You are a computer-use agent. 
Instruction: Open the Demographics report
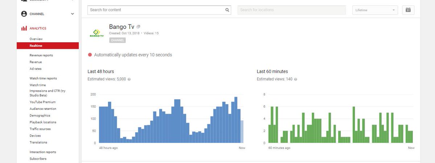click(x=40, y=115)
